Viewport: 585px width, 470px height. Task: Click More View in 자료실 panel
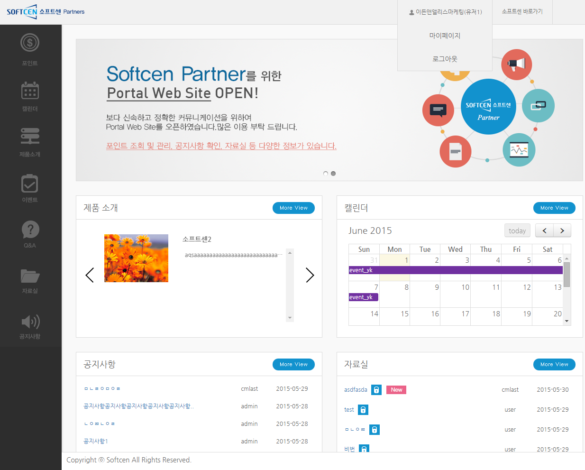coord(554,364)
